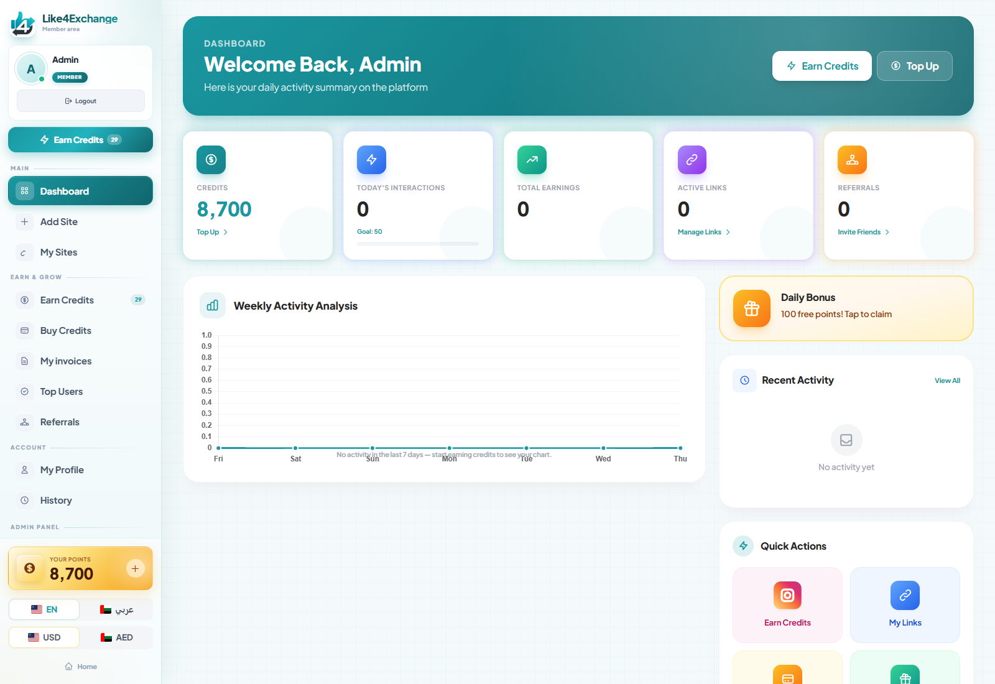
Task: Click the person icon beside My Profile
Action: click(x=24, y=470)
